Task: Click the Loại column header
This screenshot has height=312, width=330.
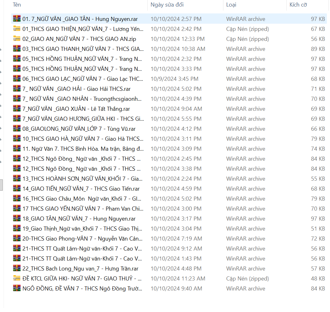Action: tap(231, 5)
